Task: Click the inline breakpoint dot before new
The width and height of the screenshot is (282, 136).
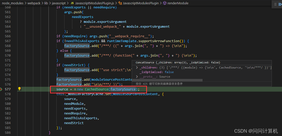Action: click(x=75, y=89)
